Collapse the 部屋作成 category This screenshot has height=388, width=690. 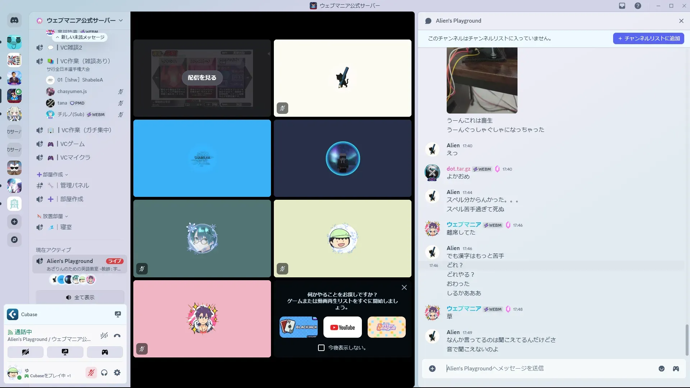pos(52,175)
